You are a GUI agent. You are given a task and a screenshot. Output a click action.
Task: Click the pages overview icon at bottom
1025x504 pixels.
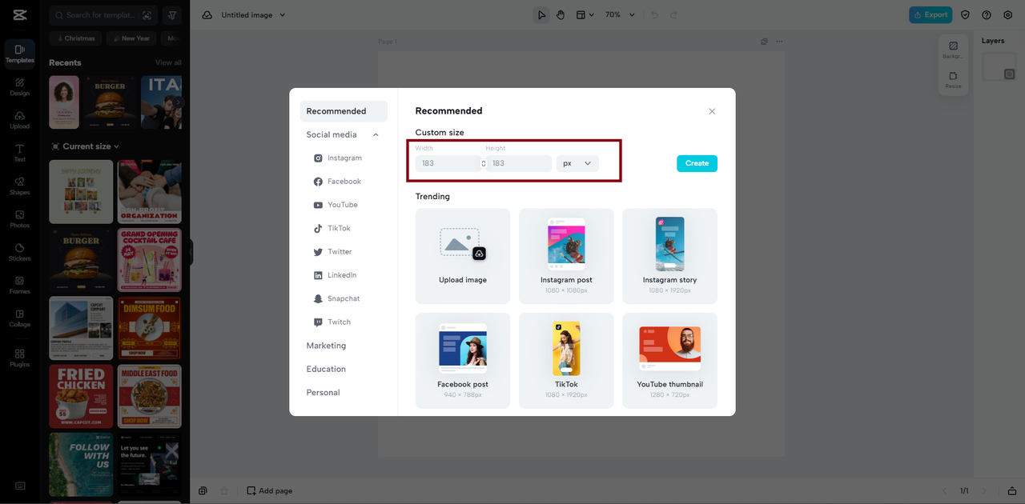[x=203, y=490]
